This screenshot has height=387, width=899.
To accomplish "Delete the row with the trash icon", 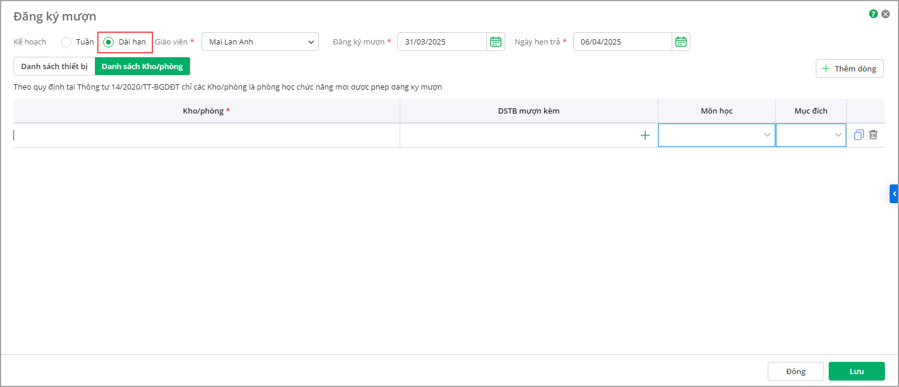I will (873, 135).
